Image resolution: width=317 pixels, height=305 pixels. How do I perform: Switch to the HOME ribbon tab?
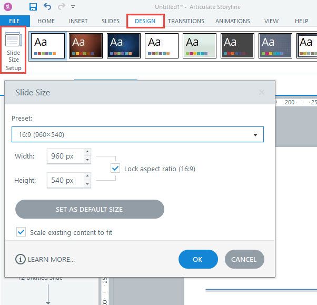point(46,21)
